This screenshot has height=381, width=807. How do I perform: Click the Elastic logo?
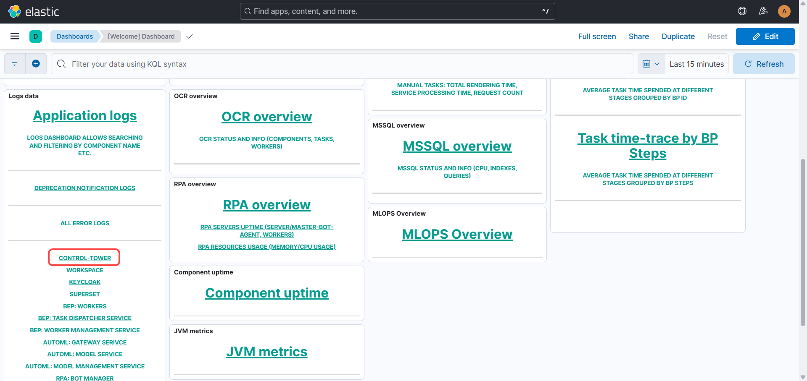pyautogui.click(x=34, y=11)
